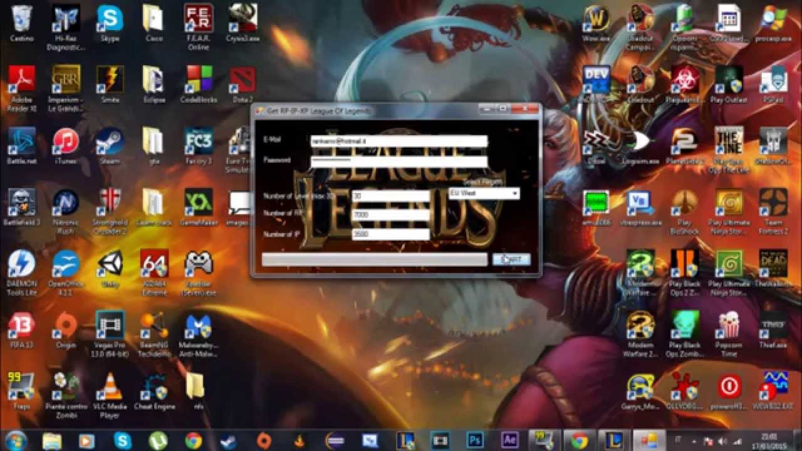Open the Thief.exe desktop shortcut
Screen dimensions: 802x451
pos(773,329)
